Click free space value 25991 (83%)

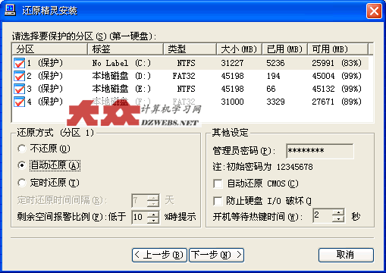coord(337,63)
